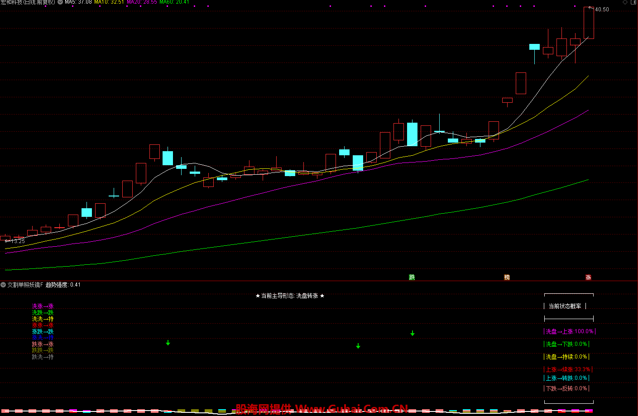The image size is (638, 416).
Task: Click the leftmost green down-arrow signal
Action: (x=168, y=343)
